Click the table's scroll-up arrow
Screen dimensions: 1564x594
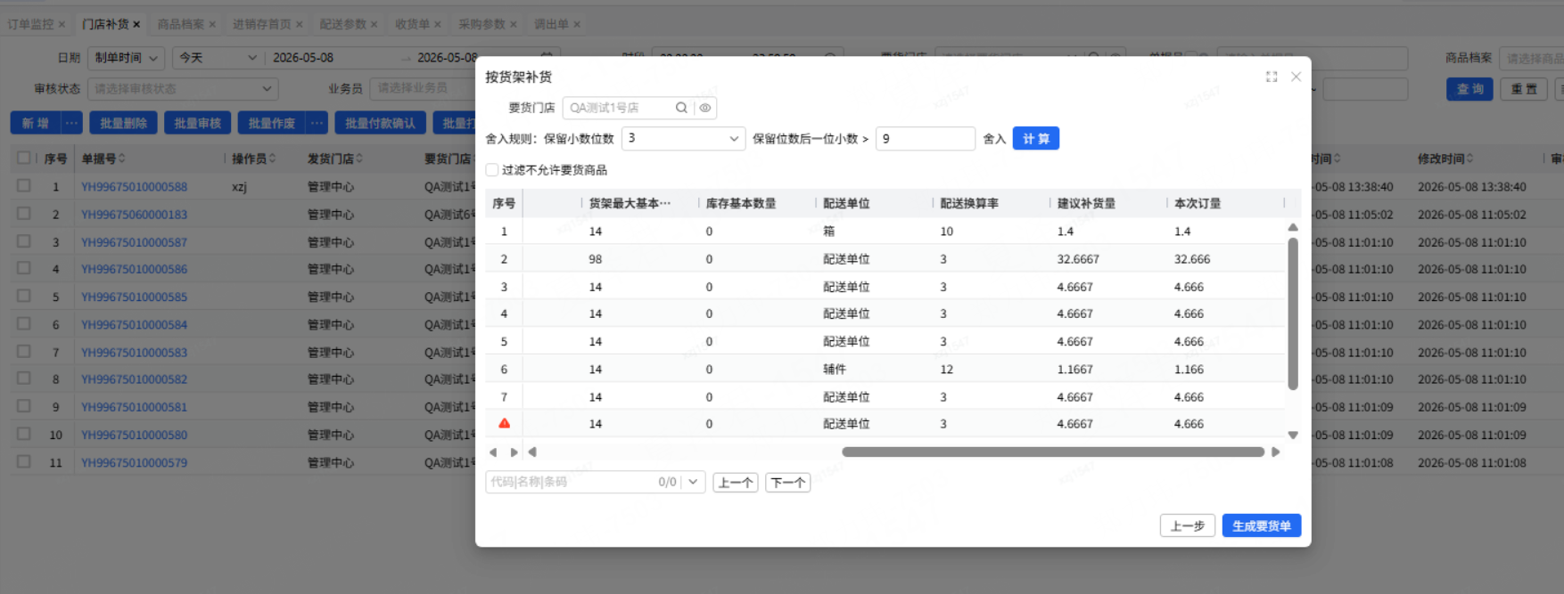point(1293,228)
